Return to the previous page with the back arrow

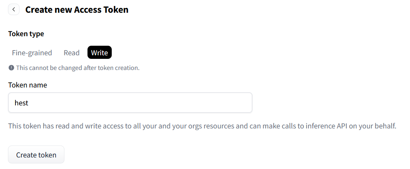(14, 10)
